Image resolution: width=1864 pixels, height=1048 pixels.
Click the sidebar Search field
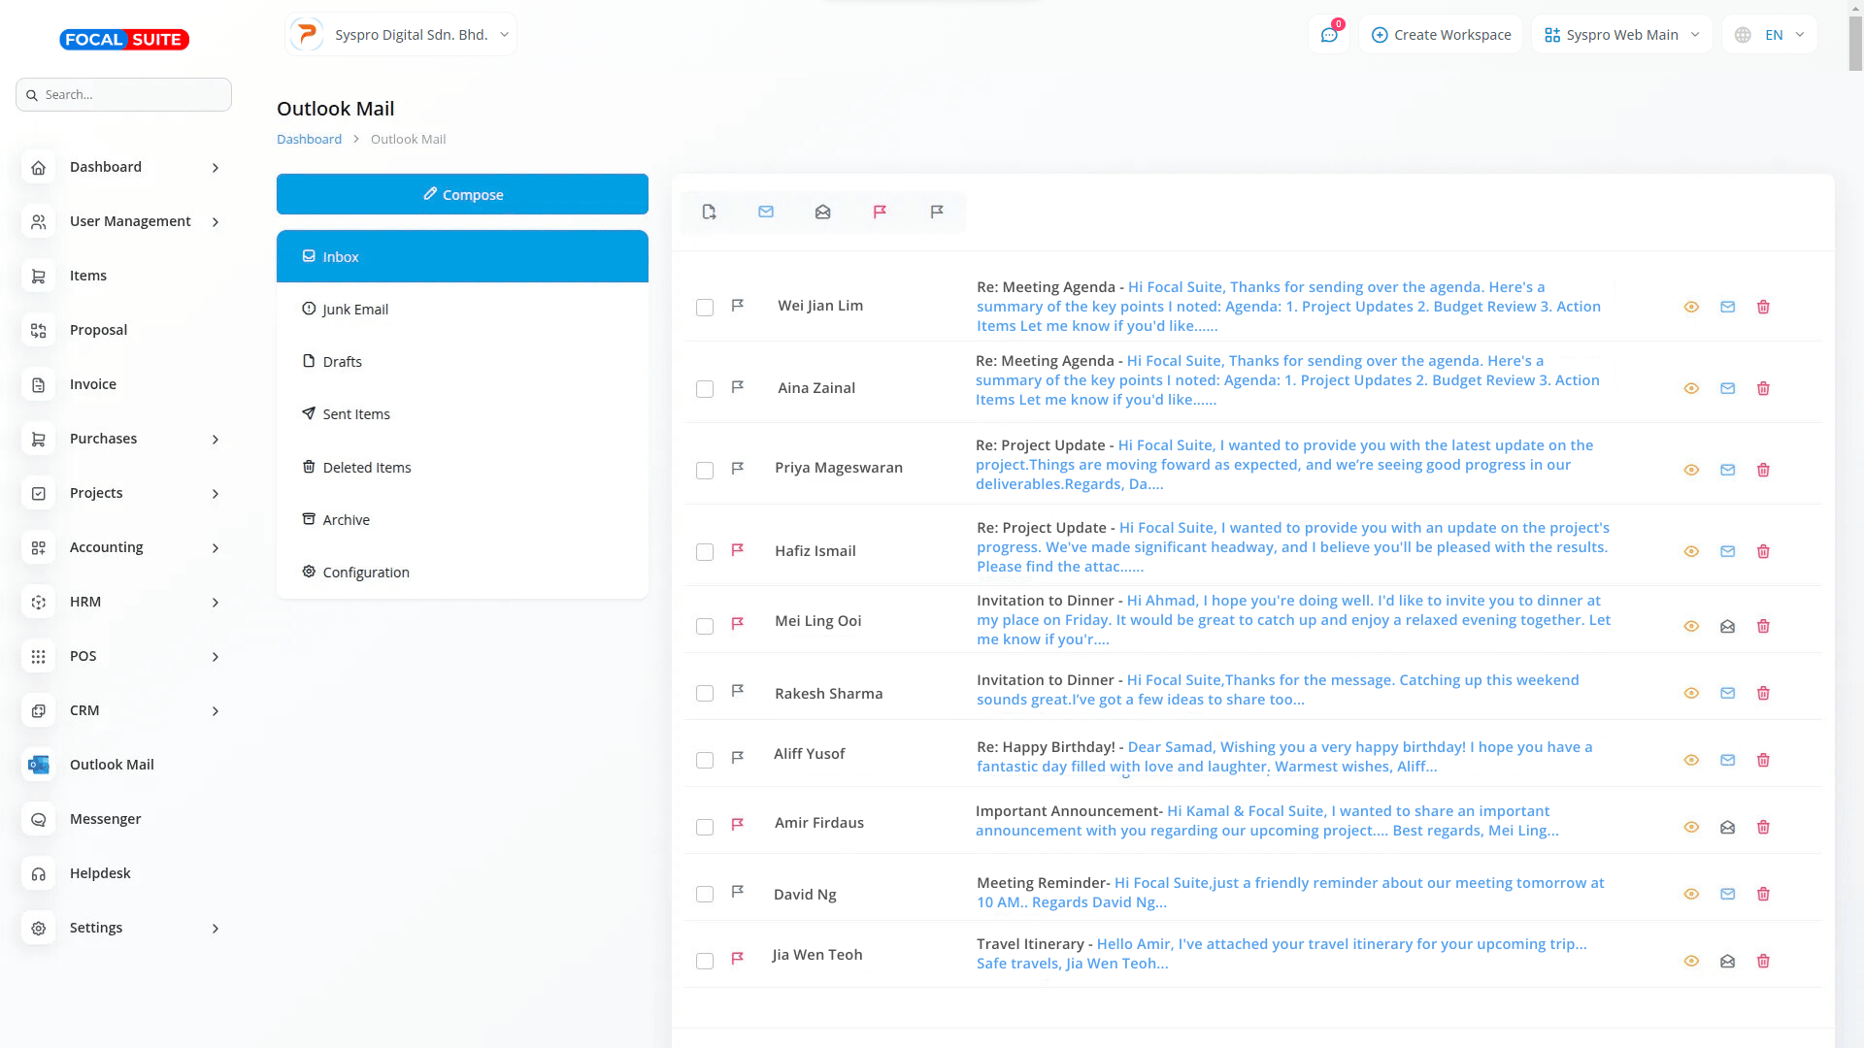[x=124, y=94]
